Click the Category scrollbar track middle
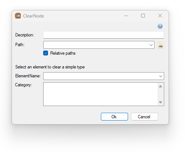Screen dimensions: 185x157 160,94
